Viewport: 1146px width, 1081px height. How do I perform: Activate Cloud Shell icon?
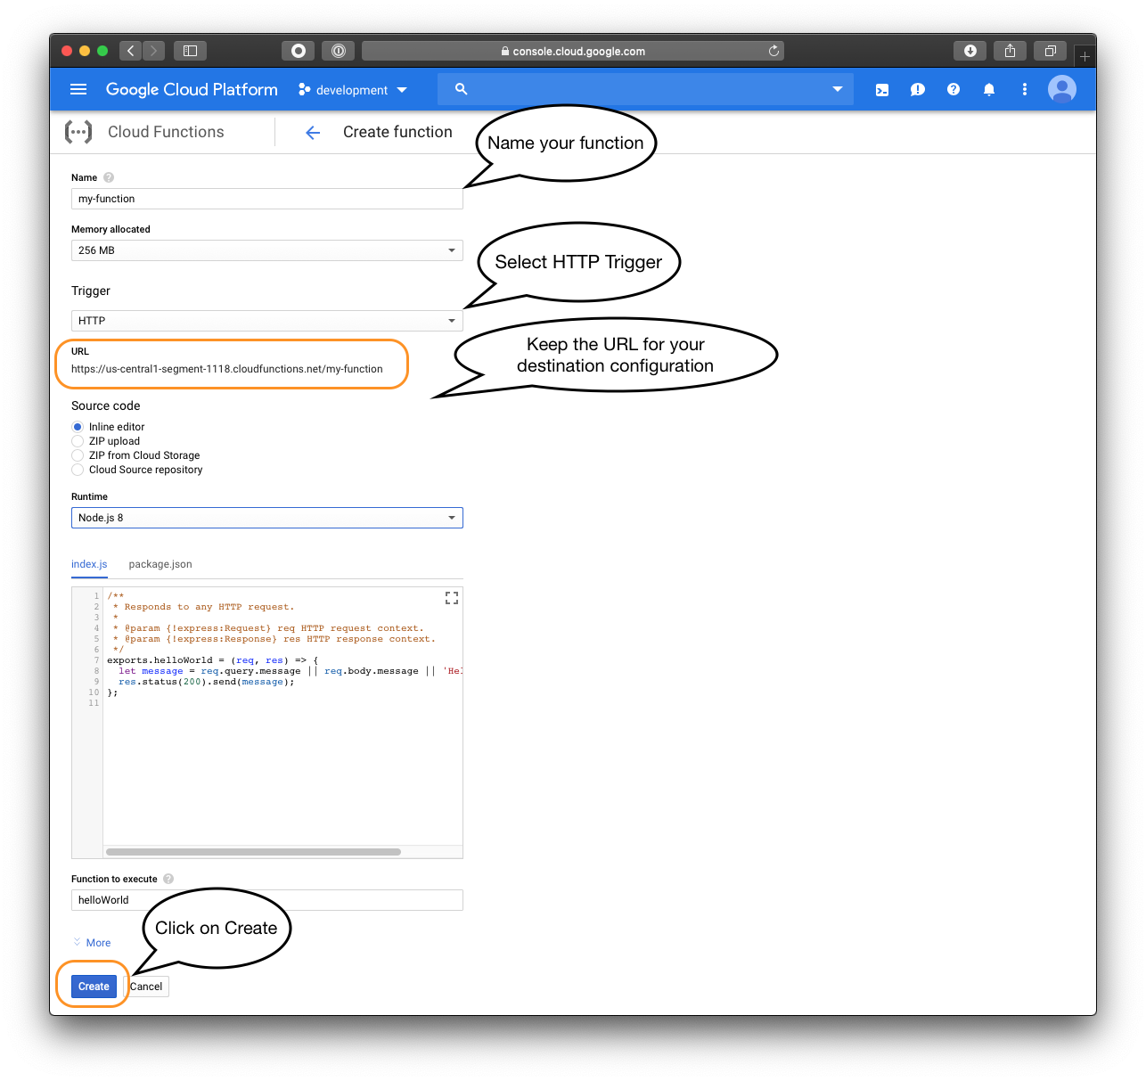point(881,89)
